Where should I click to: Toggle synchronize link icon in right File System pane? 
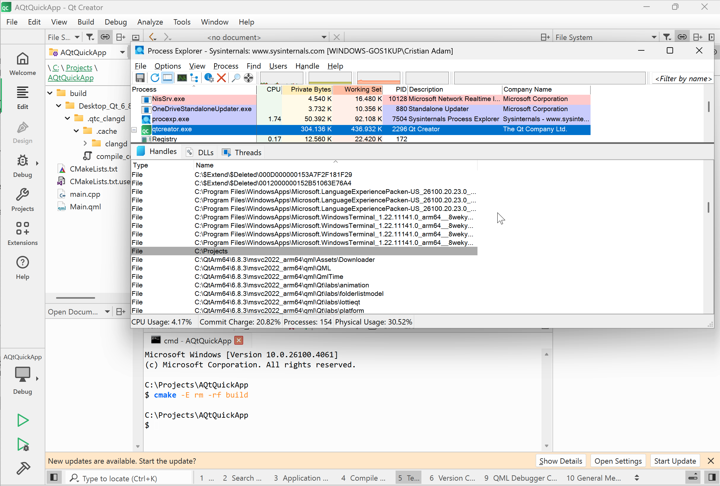click(682, 37)
